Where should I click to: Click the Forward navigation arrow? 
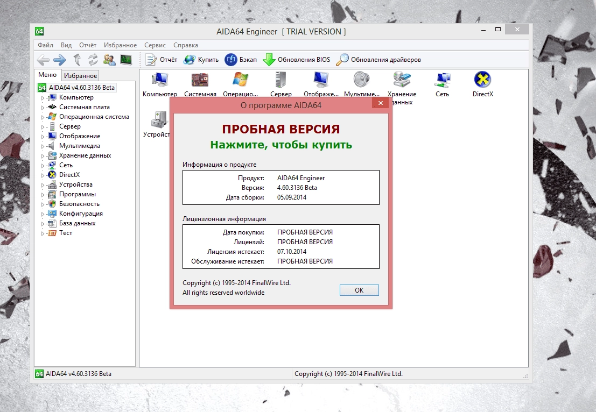click(59, 60)
